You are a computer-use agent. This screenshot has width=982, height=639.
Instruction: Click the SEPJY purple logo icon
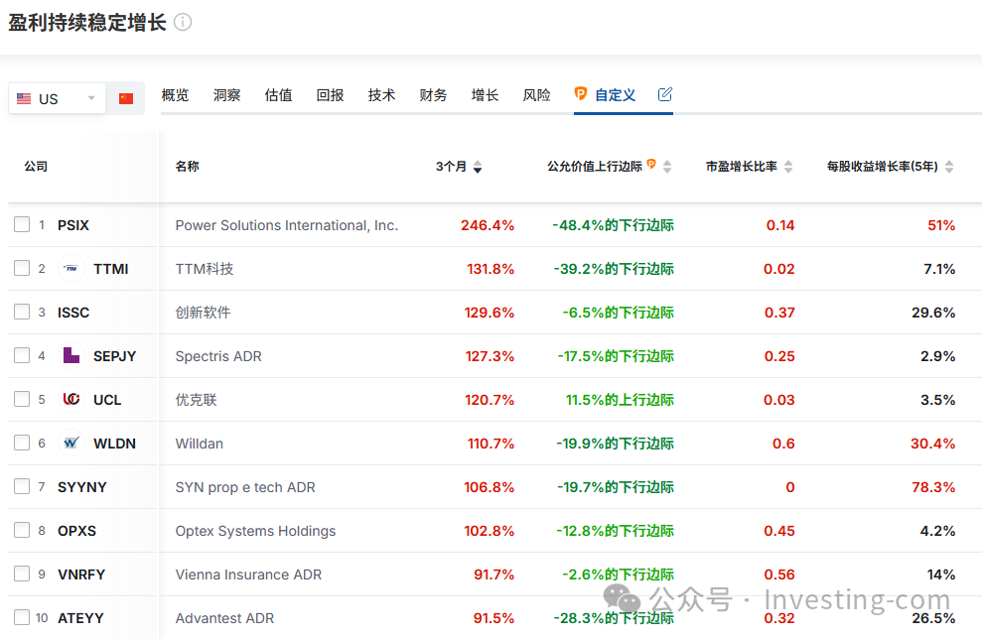tap(71, 356)
